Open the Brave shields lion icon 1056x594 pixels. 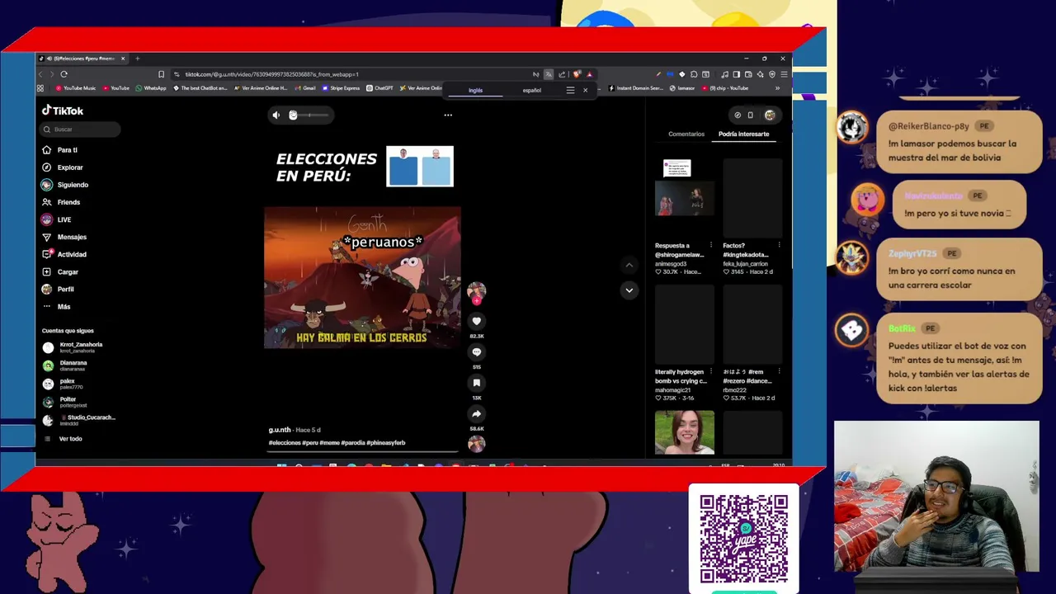(x=577, y=74)
